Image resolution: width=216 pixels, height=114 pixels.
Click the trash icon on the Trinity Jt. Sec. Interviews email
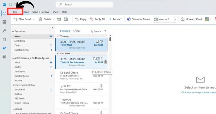pos(105,62)
